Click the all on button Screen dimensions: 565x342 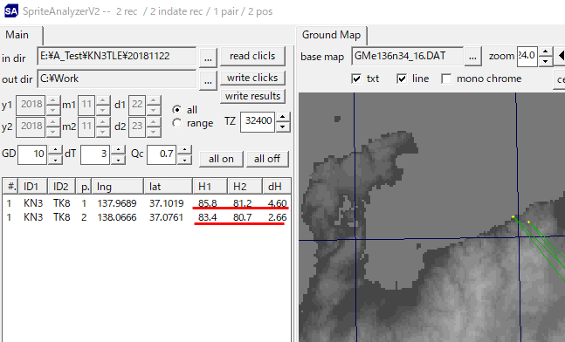(221, 159)
